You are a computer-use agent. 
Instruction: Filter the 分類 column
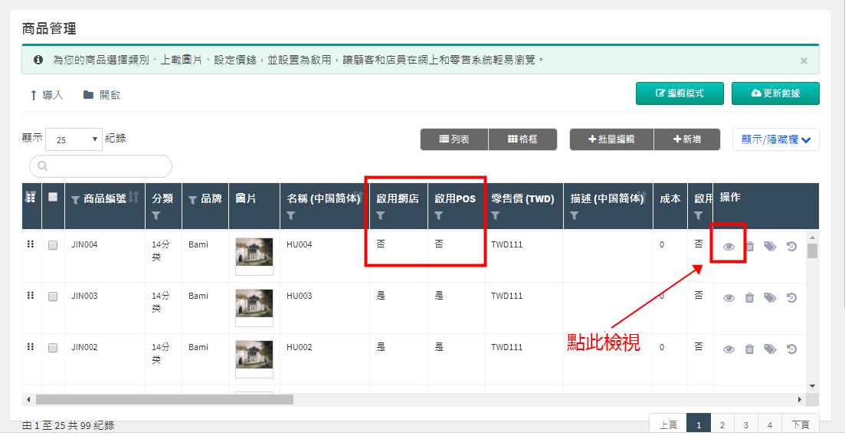point(156,215)
